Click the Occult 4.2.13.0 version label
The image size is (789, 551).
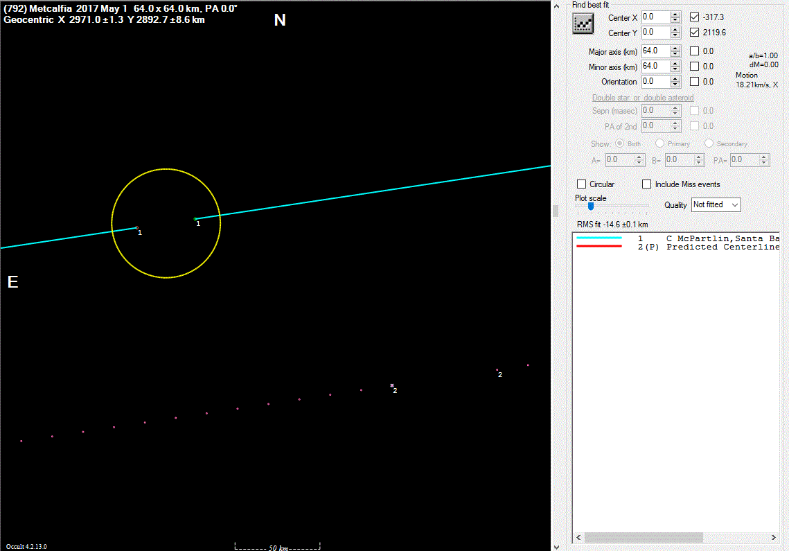(x=26, y=546)
